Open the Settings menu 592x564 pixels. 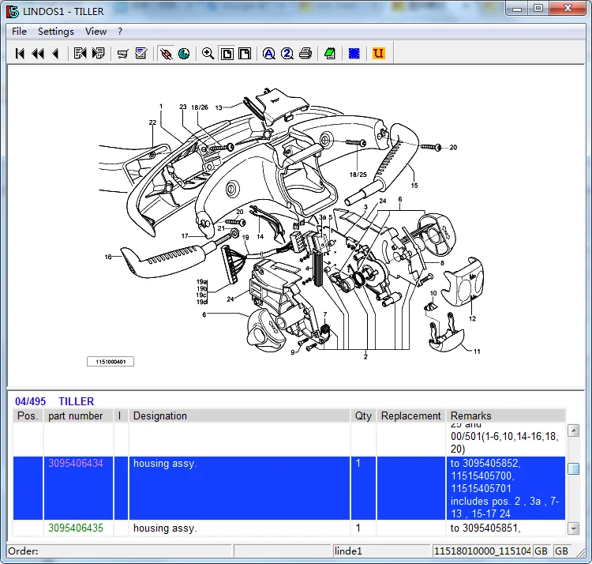tap(56, 32)
